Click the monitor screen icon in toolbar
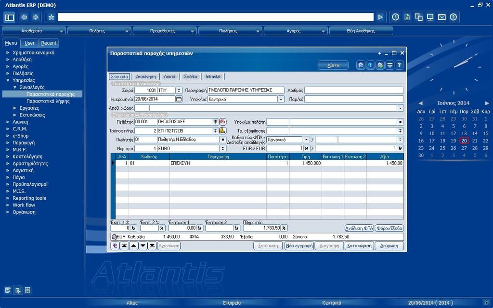 430,17
